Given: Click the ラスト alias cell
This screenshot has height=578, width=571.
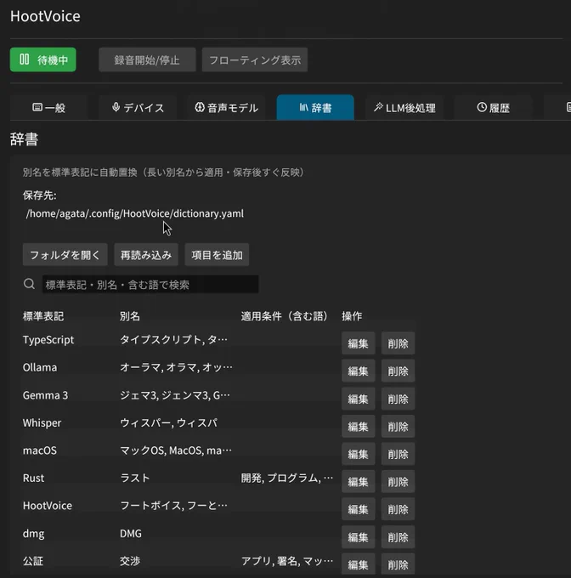Looking at the screenshot, I should tap(135, 478).
